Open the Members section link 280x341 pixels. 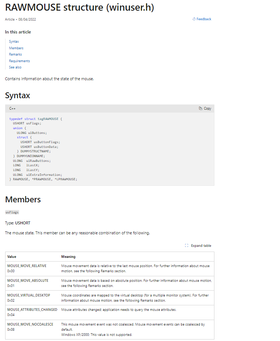pos(16,48)
